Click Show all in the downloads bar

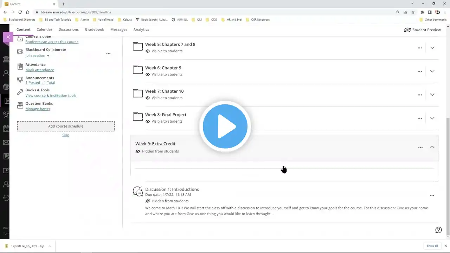click(x=432, y=246)
